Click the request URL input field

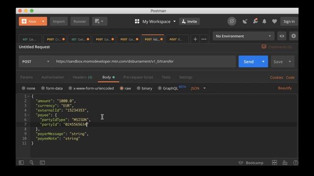(144, 62)
